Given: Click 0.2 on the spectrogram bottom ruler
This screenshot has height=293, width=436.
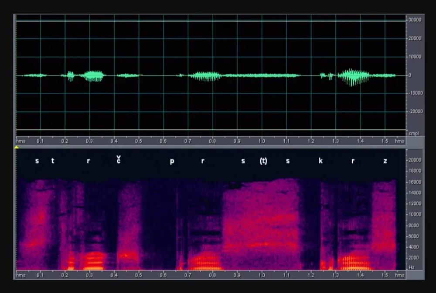Looking at the screenshot, I should [65, 275].
